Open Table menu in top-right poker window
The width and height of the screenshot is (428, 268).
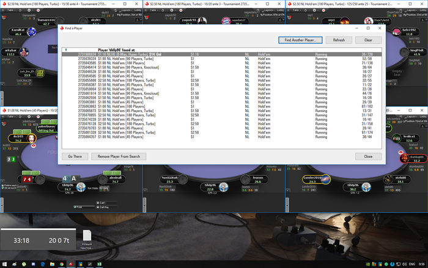pyautogui.click(x=296, y=10)
